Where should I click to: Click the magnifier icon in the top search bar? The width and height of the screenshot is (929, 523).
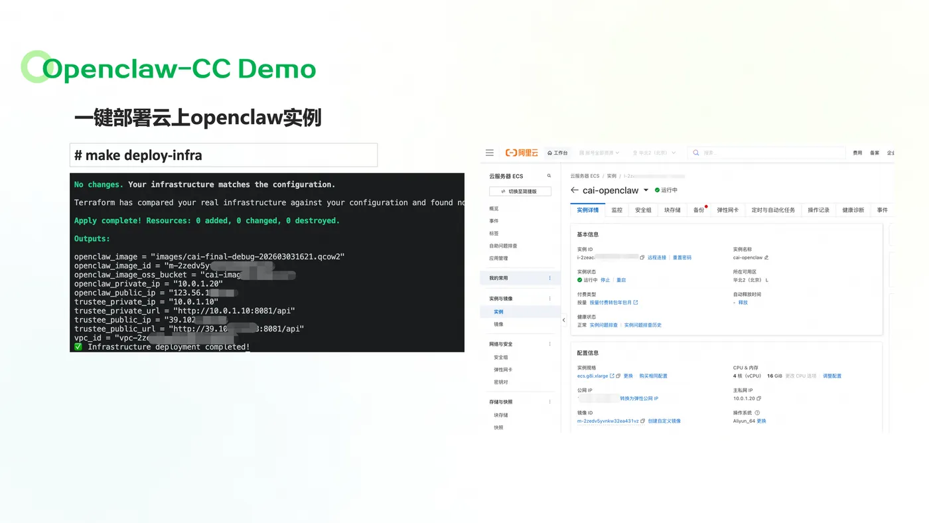point(696,153)
